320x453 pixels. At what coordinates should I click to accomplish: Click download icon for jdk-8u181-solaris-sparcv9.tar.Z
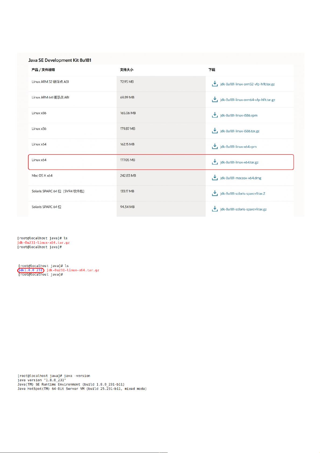point(215,193)
